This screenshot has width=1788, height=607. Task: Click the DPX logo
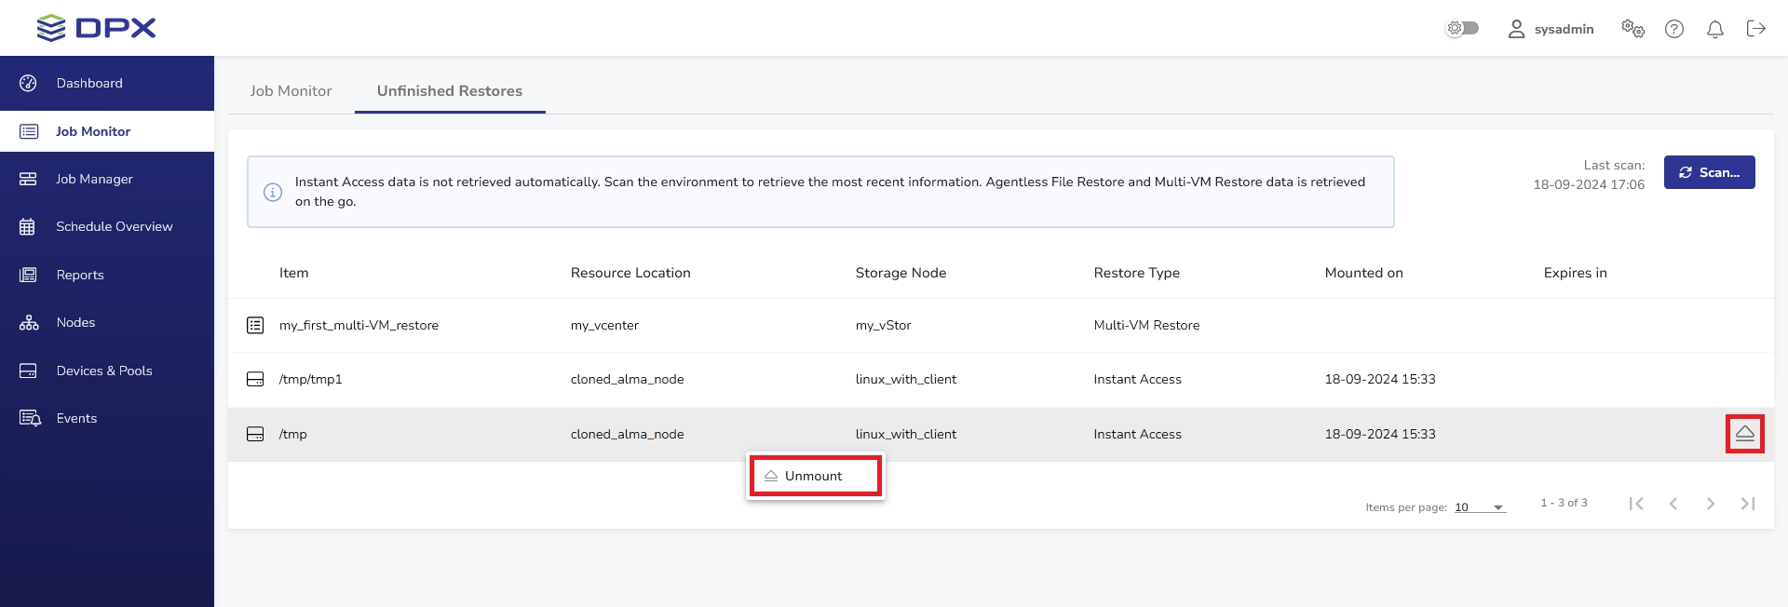(96, 28)
